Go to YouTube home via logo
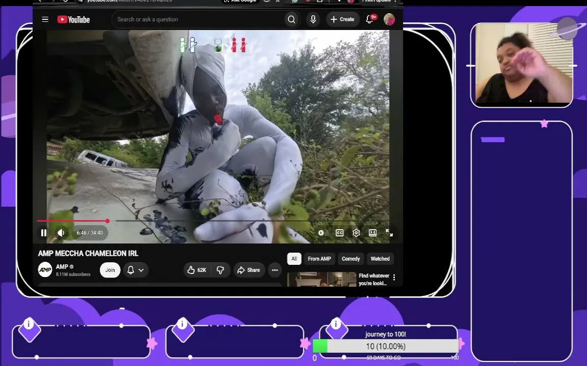Viewport: 587px width, 366px height. (x=73, y=19)
